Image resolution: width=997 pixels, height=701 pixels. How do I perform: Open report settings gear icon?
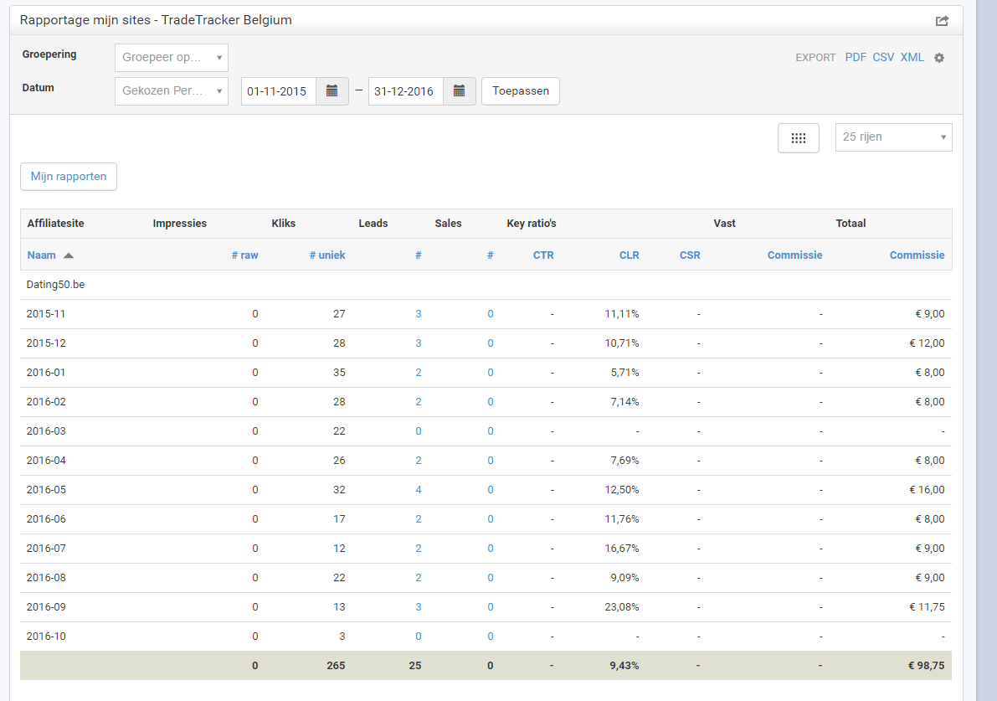point(939,58)
